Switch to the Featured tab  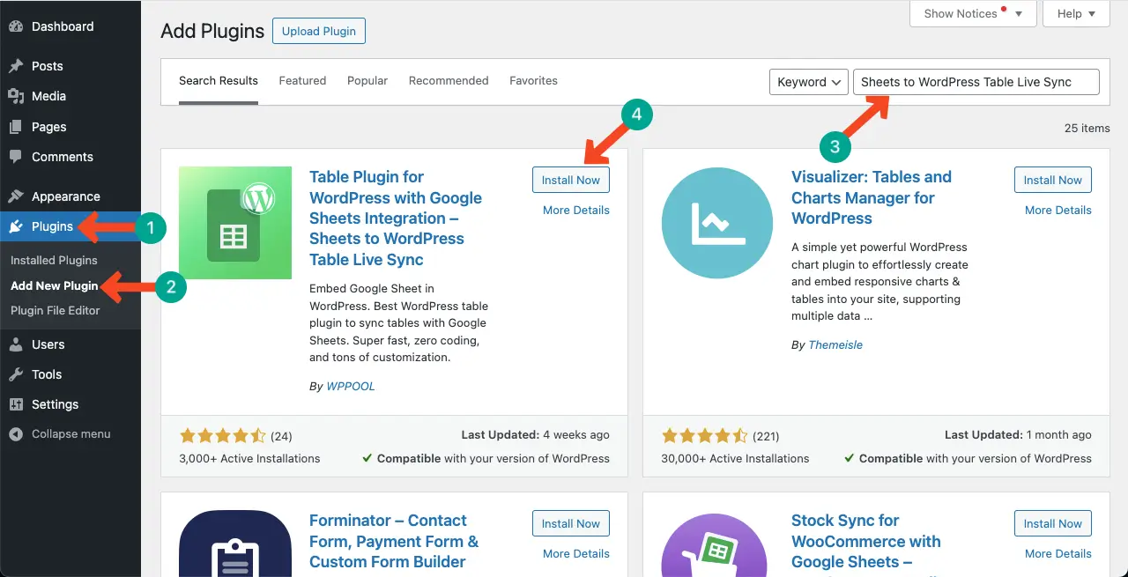click(302, 81)
